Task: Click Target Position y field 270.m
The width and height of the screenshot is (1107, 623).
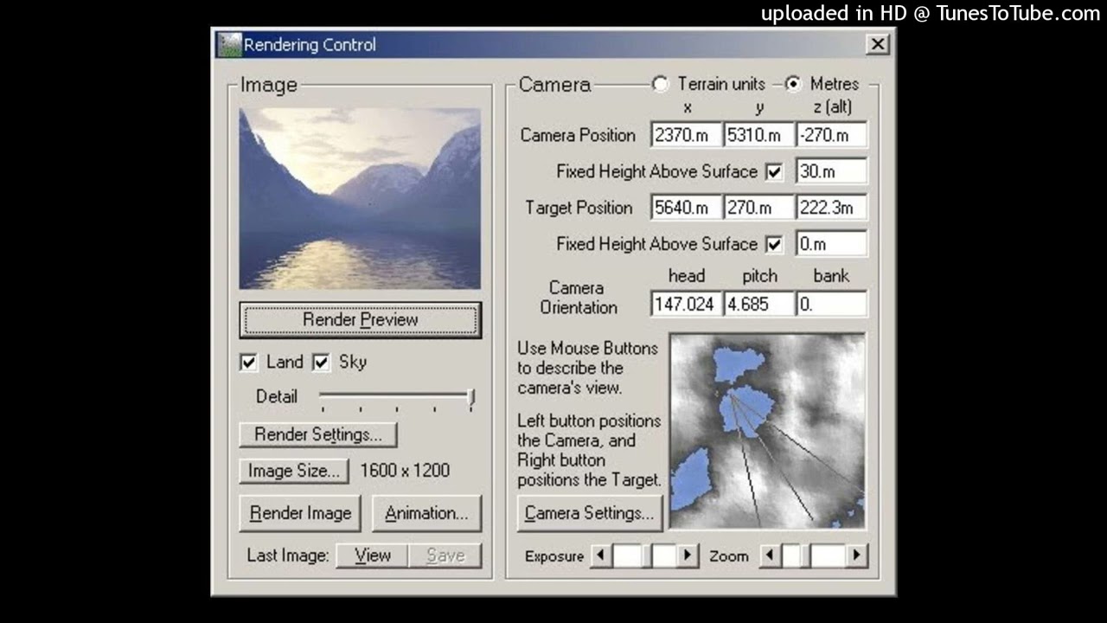Action: pos(758,208)
